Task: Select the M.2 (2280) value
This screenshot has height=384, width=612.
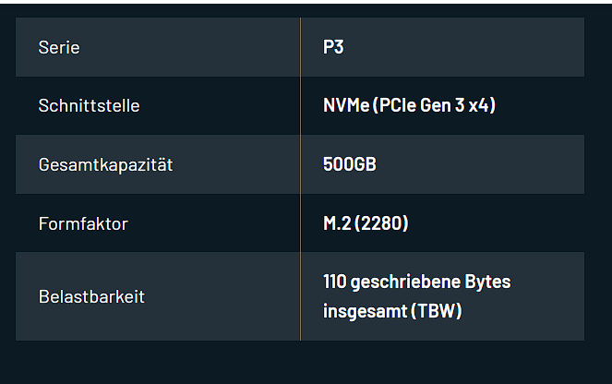Action: pyautogui.click(x=366, y=222)
